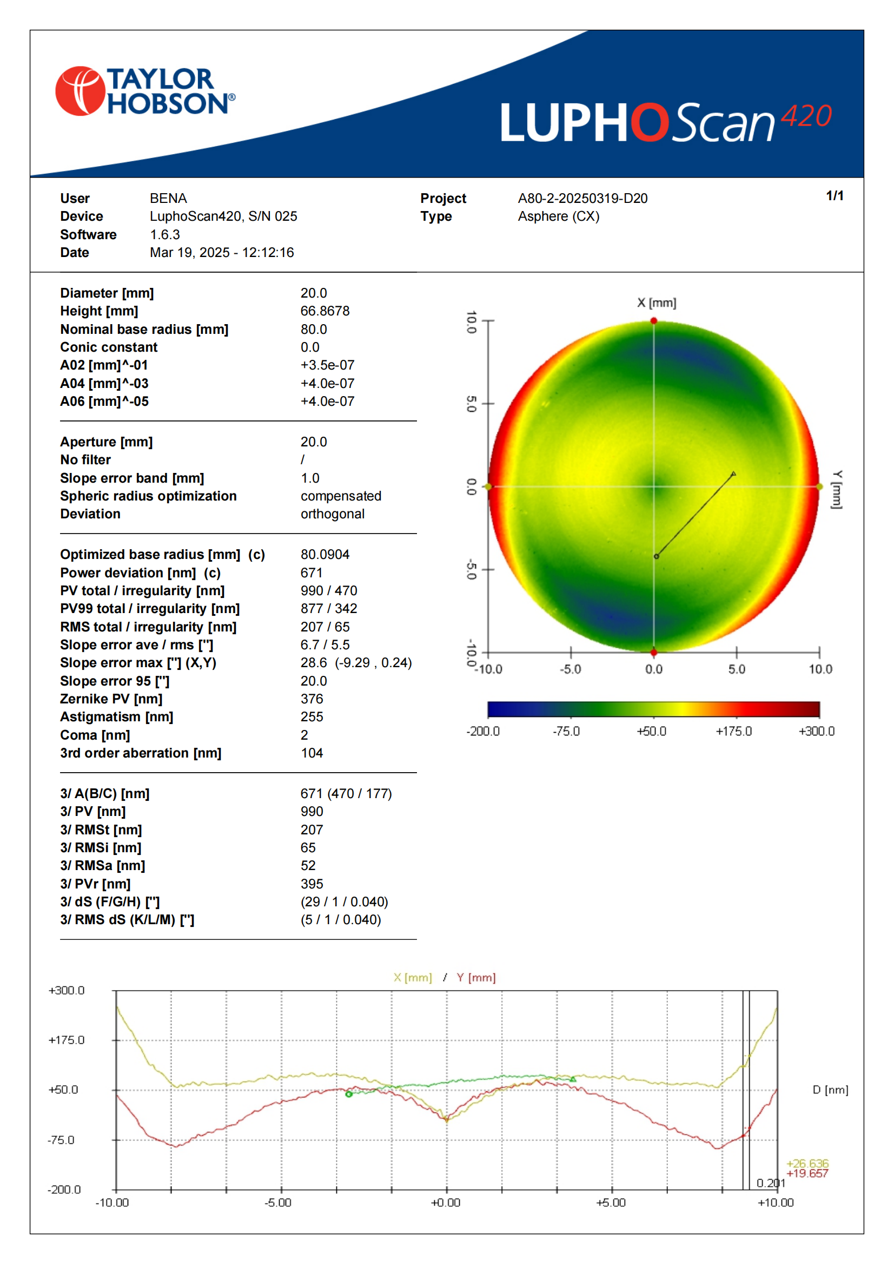
Task: Click the color scale bar at +50.0
Action: click(x=653, y=709)
